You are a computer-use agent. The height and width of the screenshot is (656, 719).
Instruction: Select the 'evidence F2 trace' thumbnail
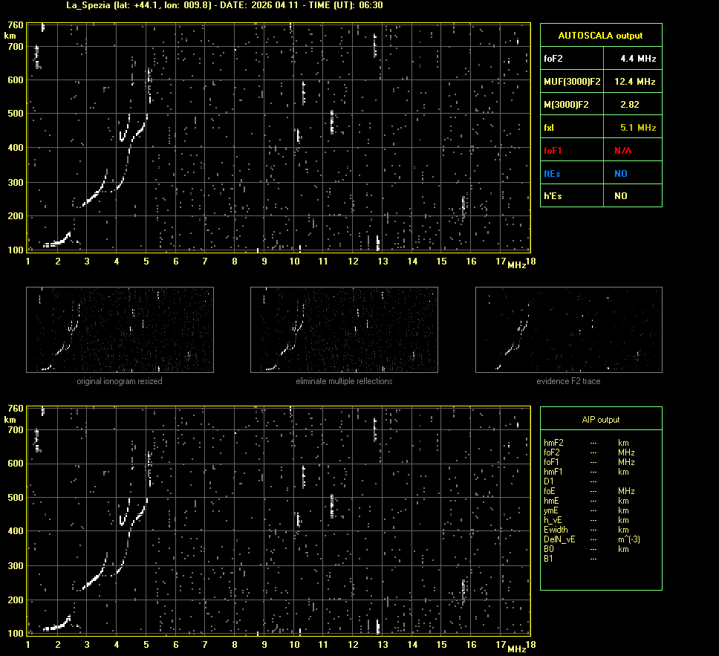tap(568, 329)
